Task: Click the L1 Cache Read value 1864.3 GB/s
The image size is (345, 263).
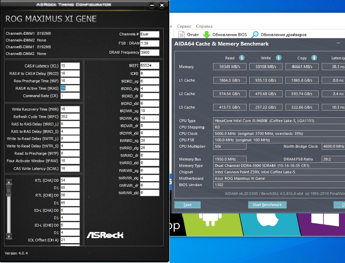Action: [230, 80]
